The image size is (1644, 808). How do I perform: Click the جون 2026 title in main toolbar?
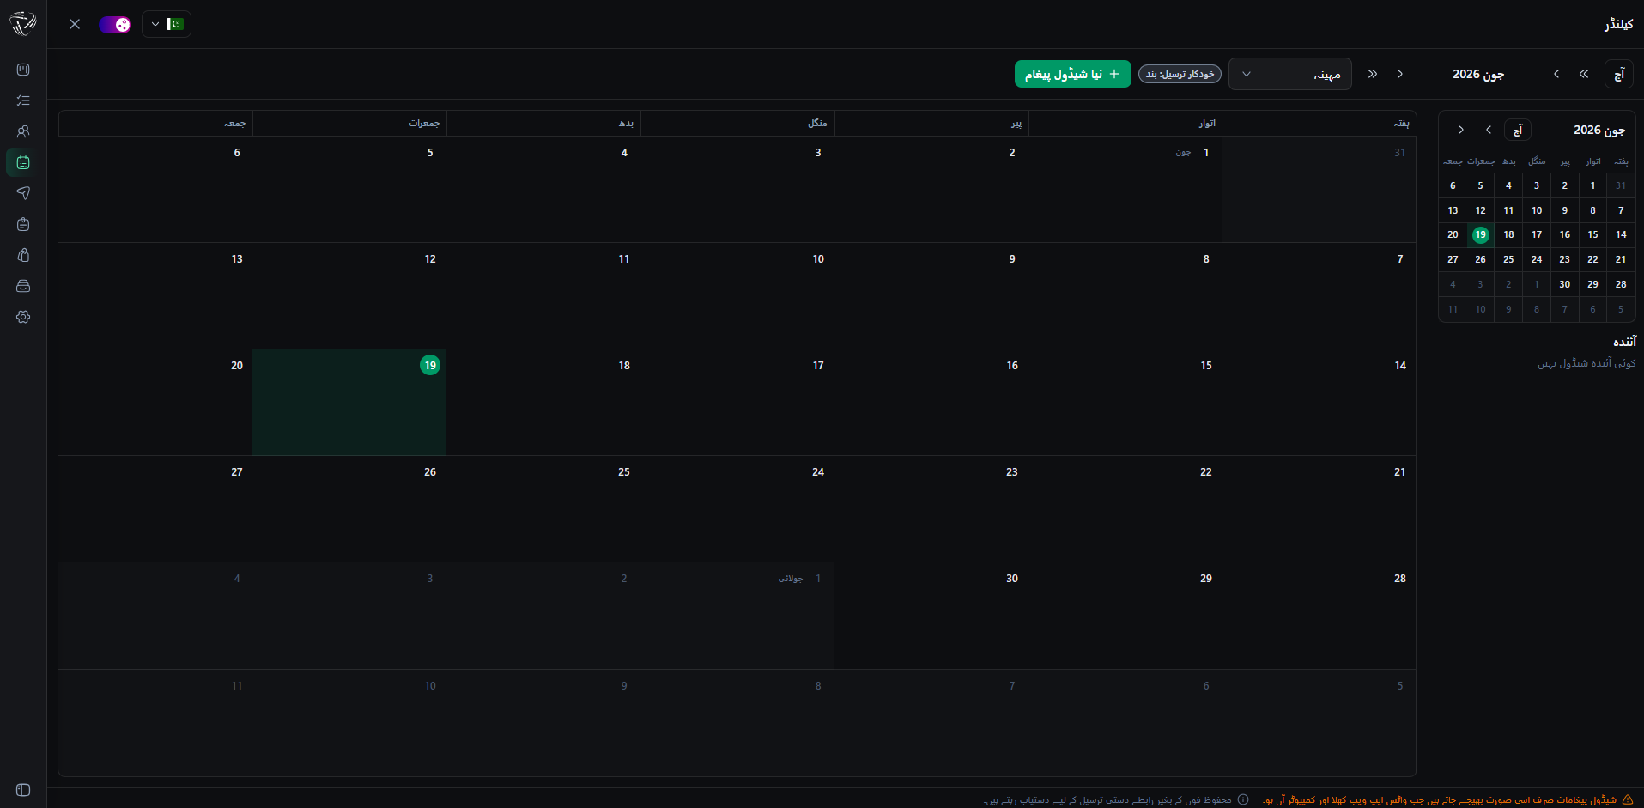tap(1478, 74)
